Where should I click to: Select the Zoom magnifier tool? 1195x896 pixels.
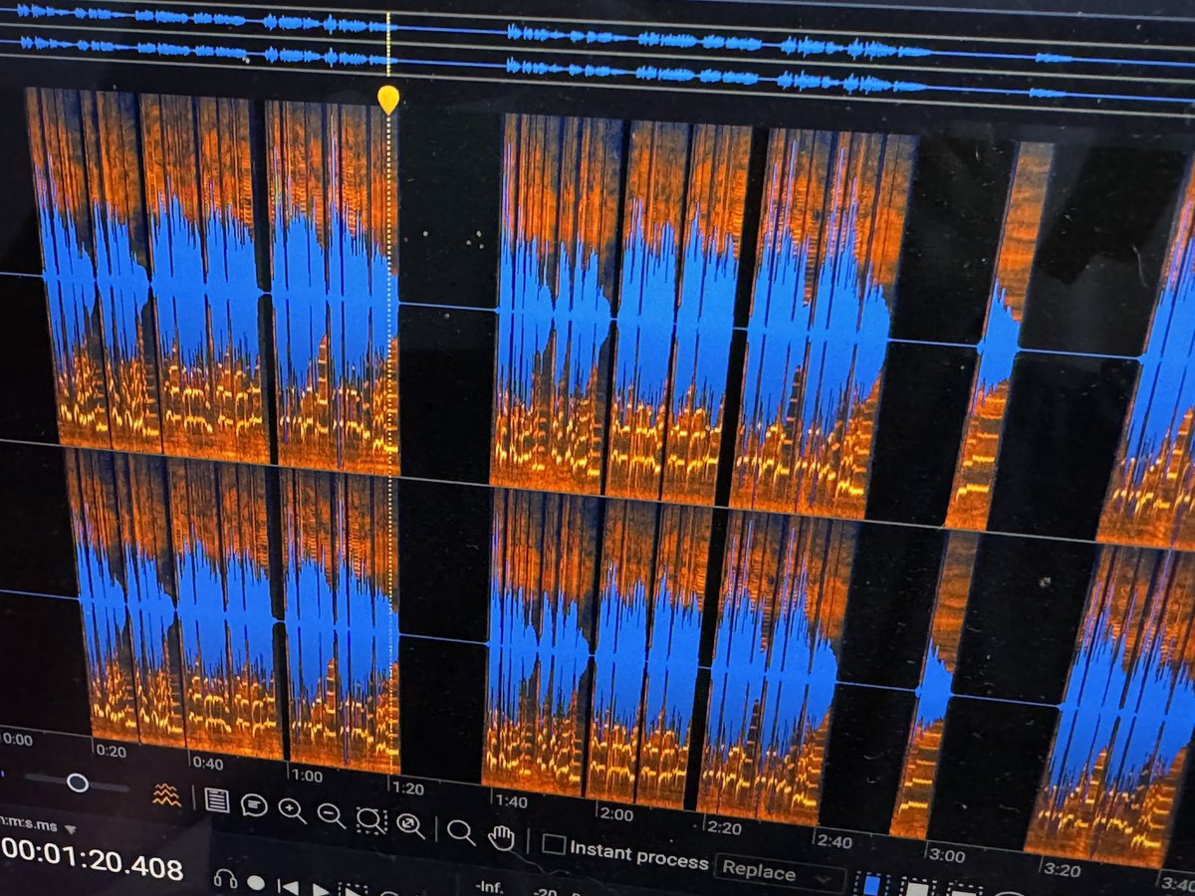point(461,831)
